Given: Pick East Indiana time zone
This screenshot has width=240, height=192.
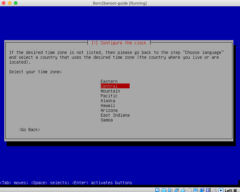Looking at the screenshot, I should [115, 115].
